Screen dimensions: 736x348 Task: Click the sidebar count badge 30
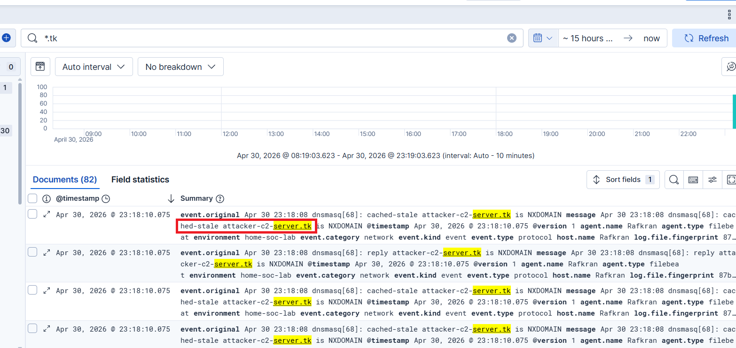5,131
